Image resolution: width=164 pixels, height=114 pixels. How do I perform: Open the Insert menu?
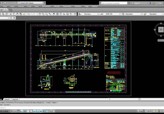12,6
